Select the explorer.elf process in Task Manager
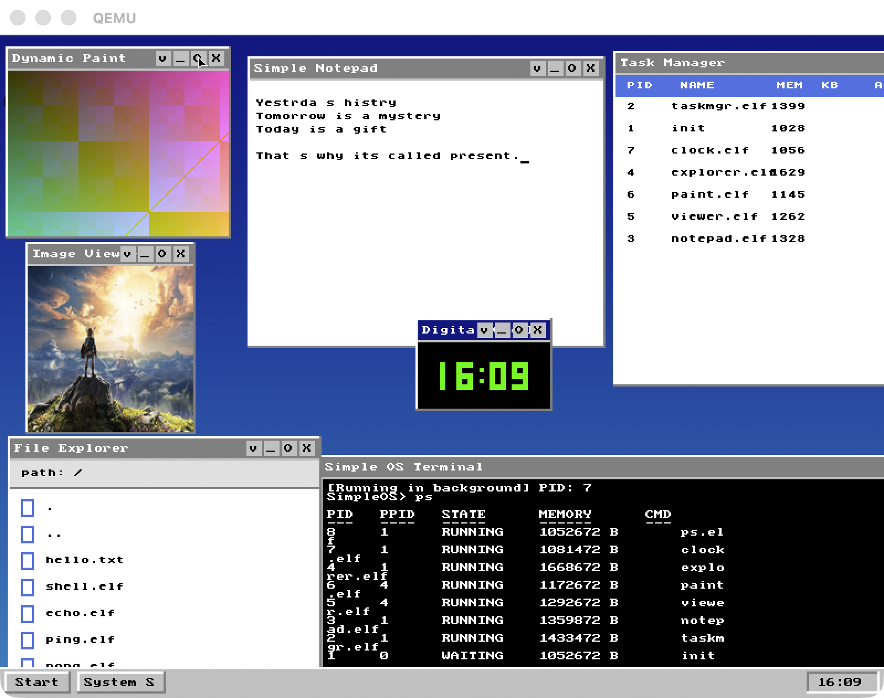The height and width of the screenshot is (698, 884). click(718, 172)
